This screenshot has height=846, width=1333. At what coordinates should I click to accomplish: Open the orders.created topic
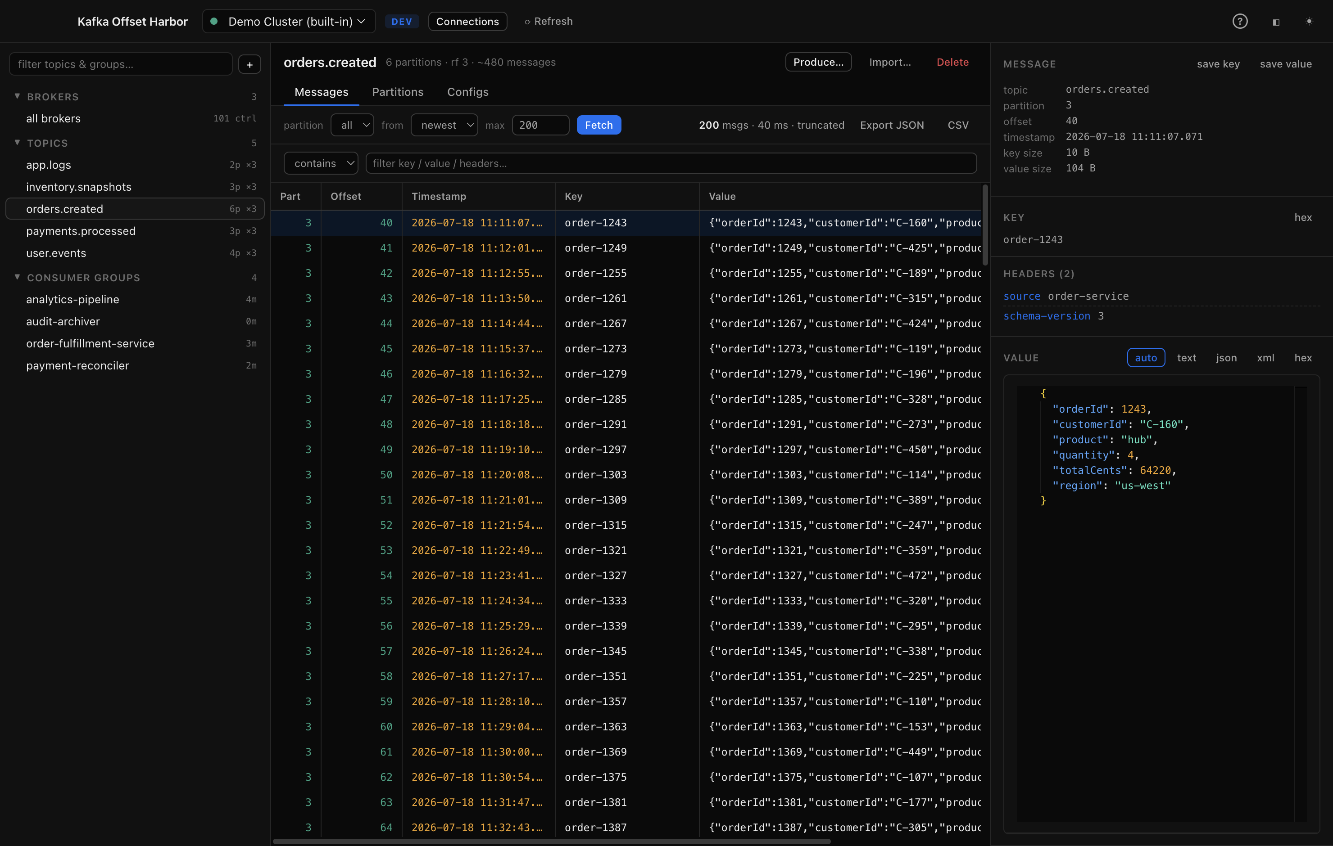pos(135,209)
